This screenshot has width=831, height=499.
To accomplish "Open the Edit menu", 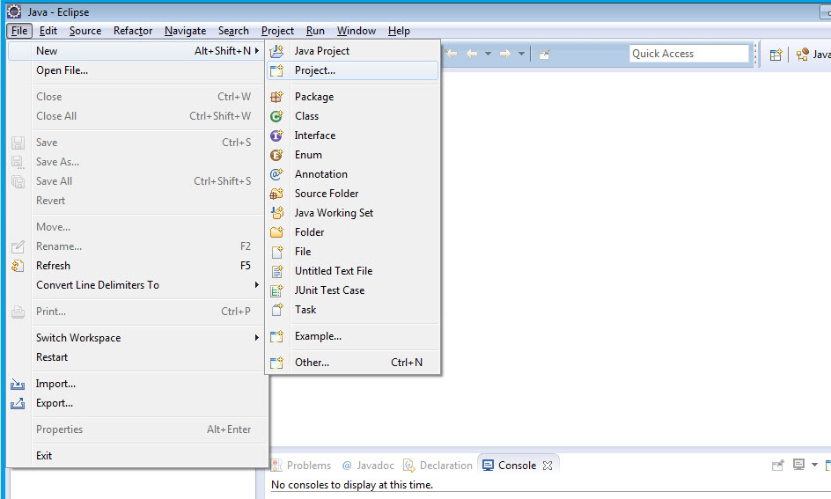I will pyautogui.click(x=48, y=31).
